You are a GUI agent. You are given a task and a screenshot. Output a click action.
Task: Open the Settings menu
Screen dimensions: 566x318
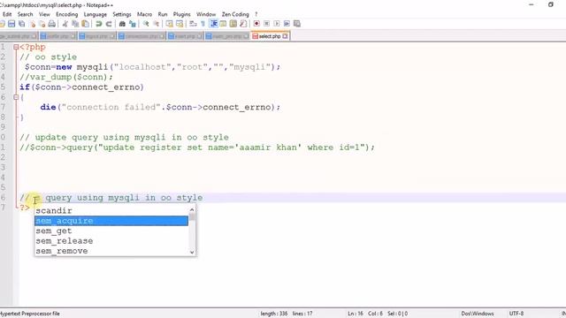[x=122, y=14]
